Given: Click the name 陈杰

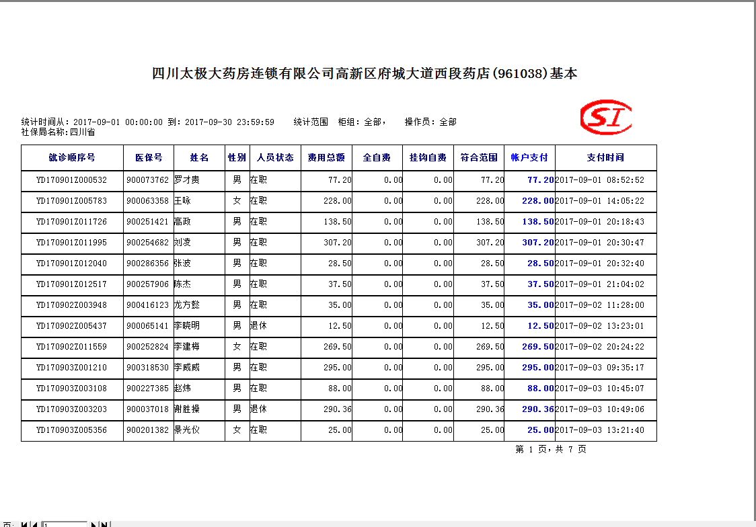Looking at the screenshot, I should (183, 284).
